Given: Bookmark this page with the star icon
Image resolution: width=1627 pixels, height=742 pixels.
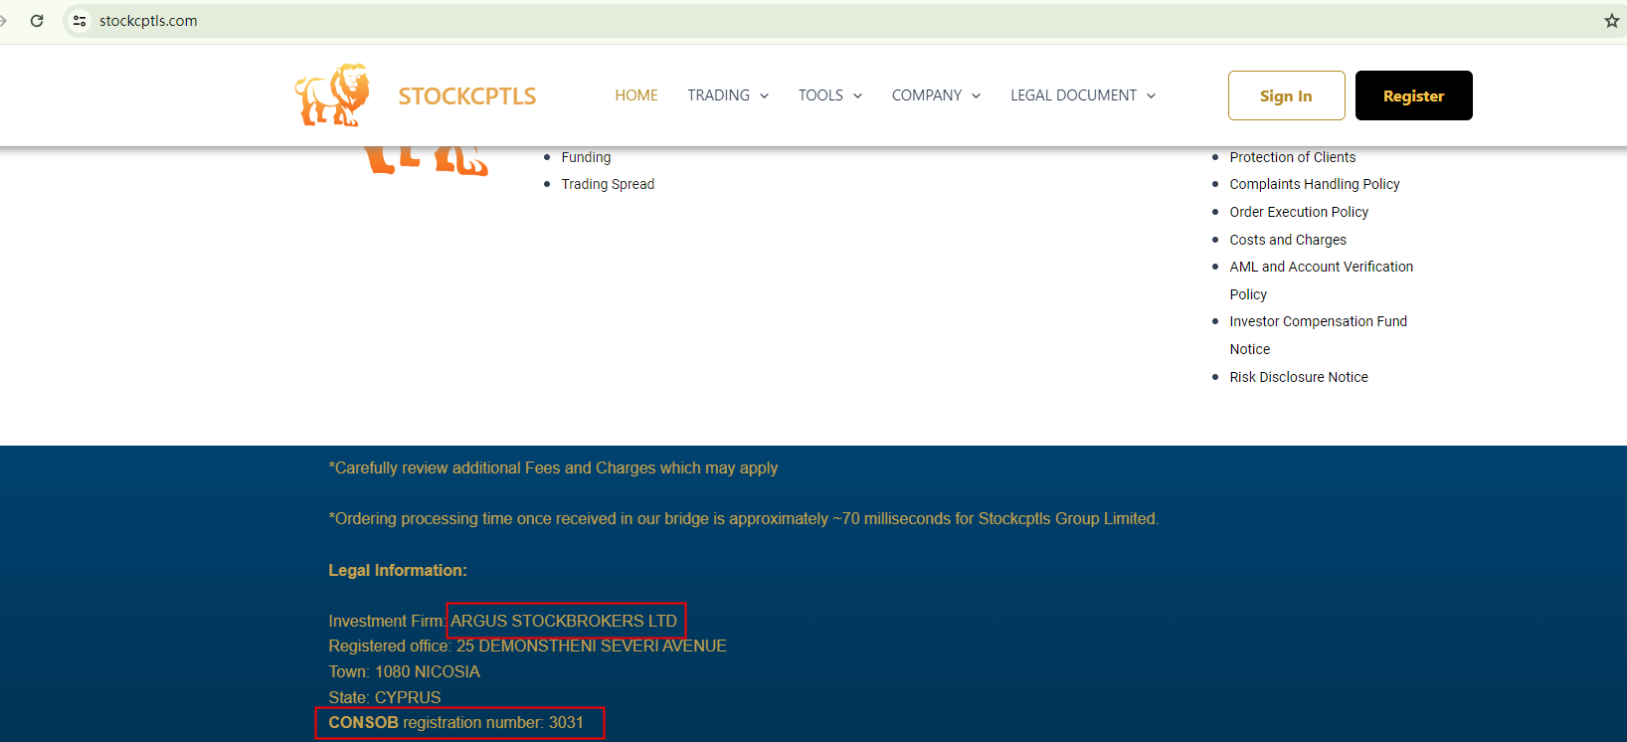Looking at the screenshot, I should point(1611,21).
